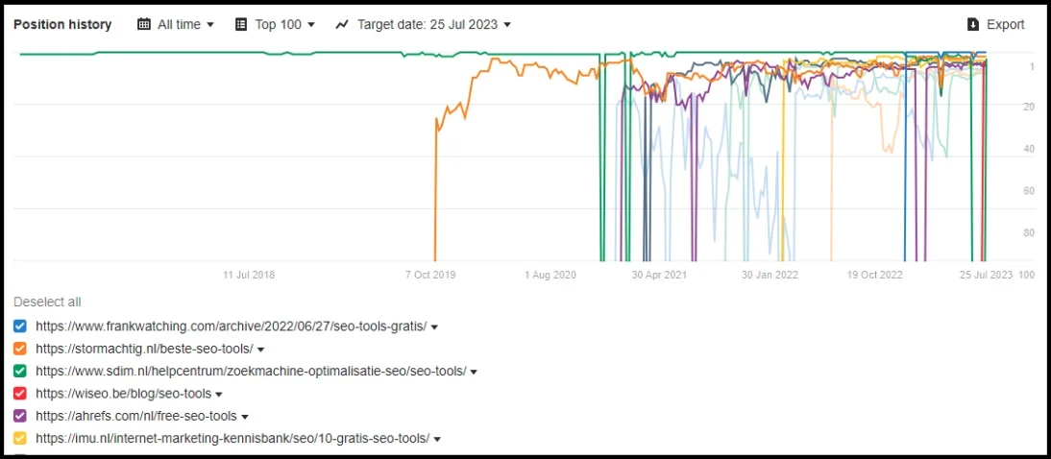Expand arrow next to wiseo.be URL

(219, 395)
